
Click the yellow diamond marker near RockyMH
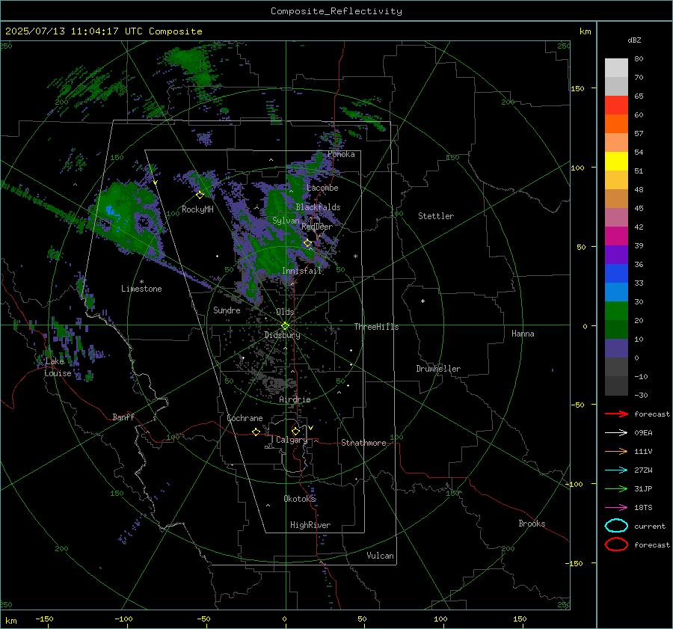pyautogui.click(x=200, y=195)
